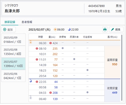Click the 昼/夜(mL) column header
The image size is (126, 105).
[112, 37]
